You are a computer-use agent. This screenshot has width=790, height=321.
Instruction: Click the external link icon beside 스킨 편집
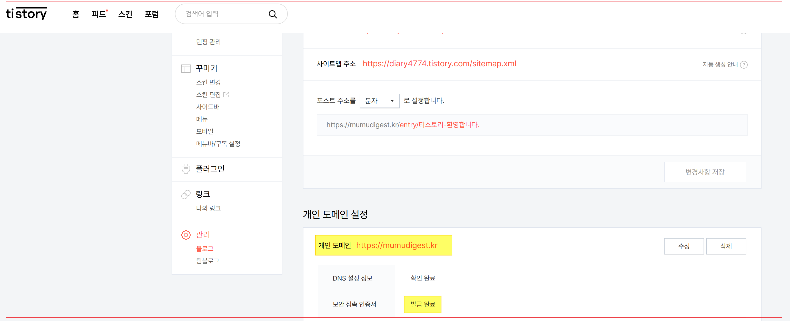pos(226,94)
